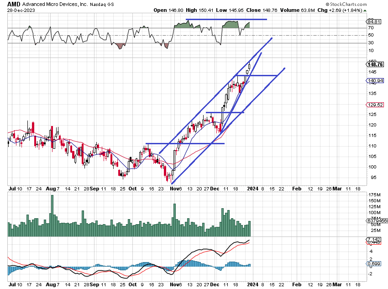The width and height of the screenshot is (388, 289).
Task: Click the price axis label 120
Action: (x=372, y=125)
